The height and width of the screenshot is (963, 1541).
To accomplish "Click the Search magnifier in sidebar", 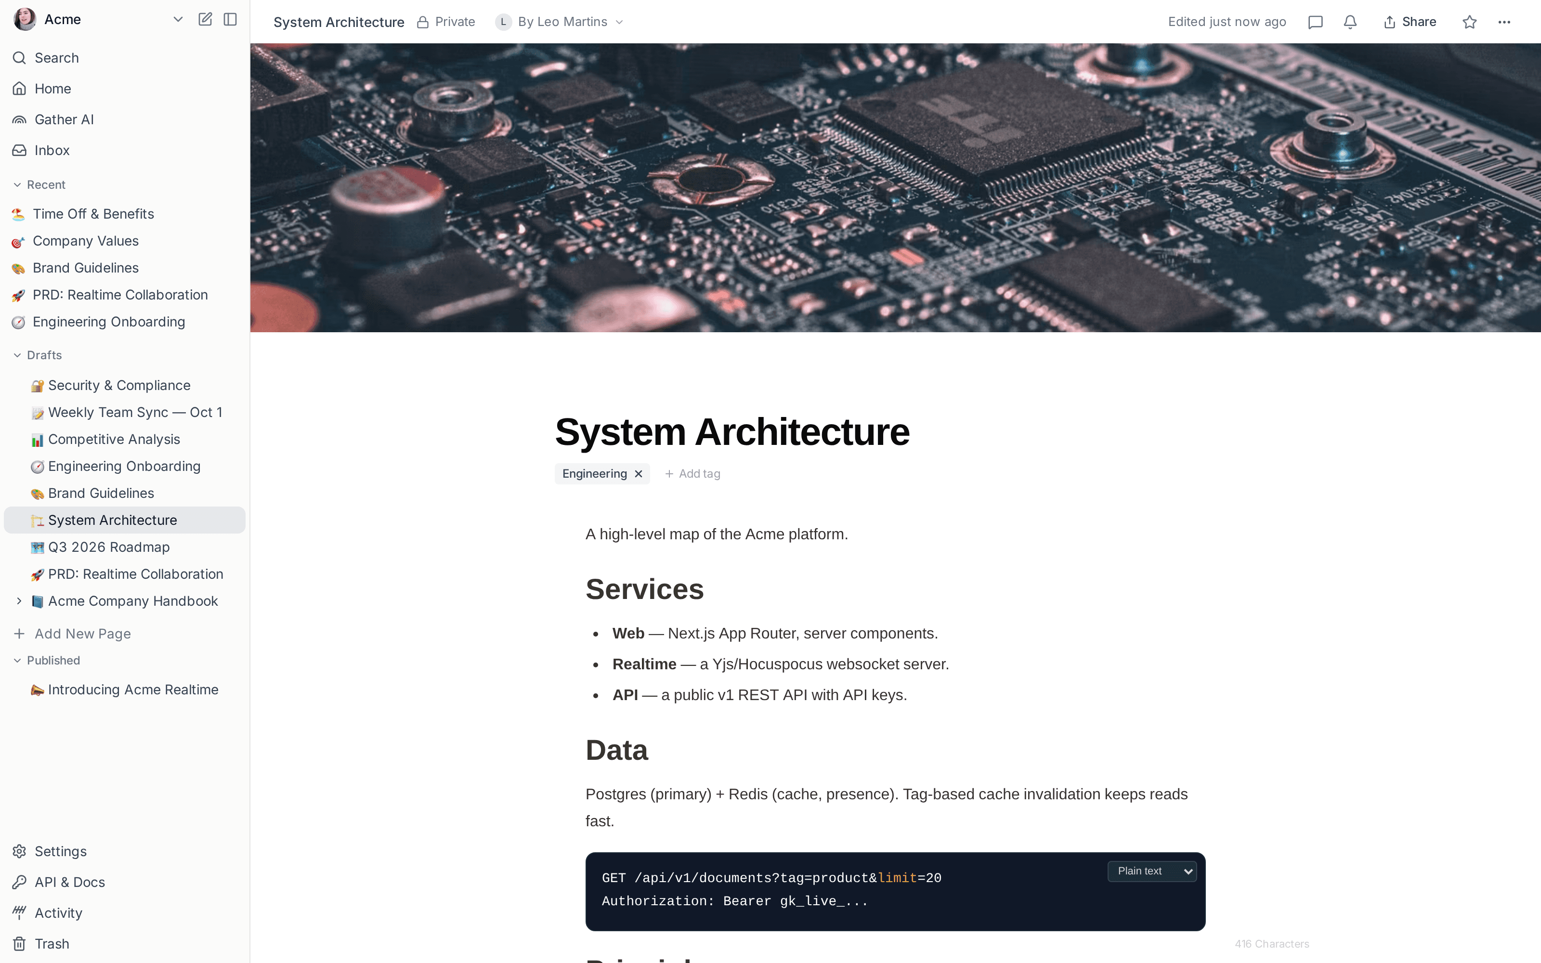I will tap(20, 58).
